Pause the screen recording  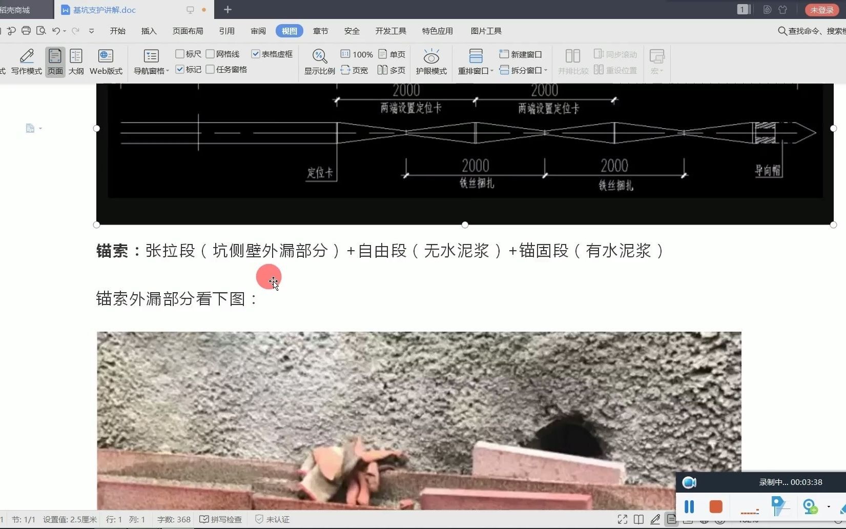pos(689,507)
